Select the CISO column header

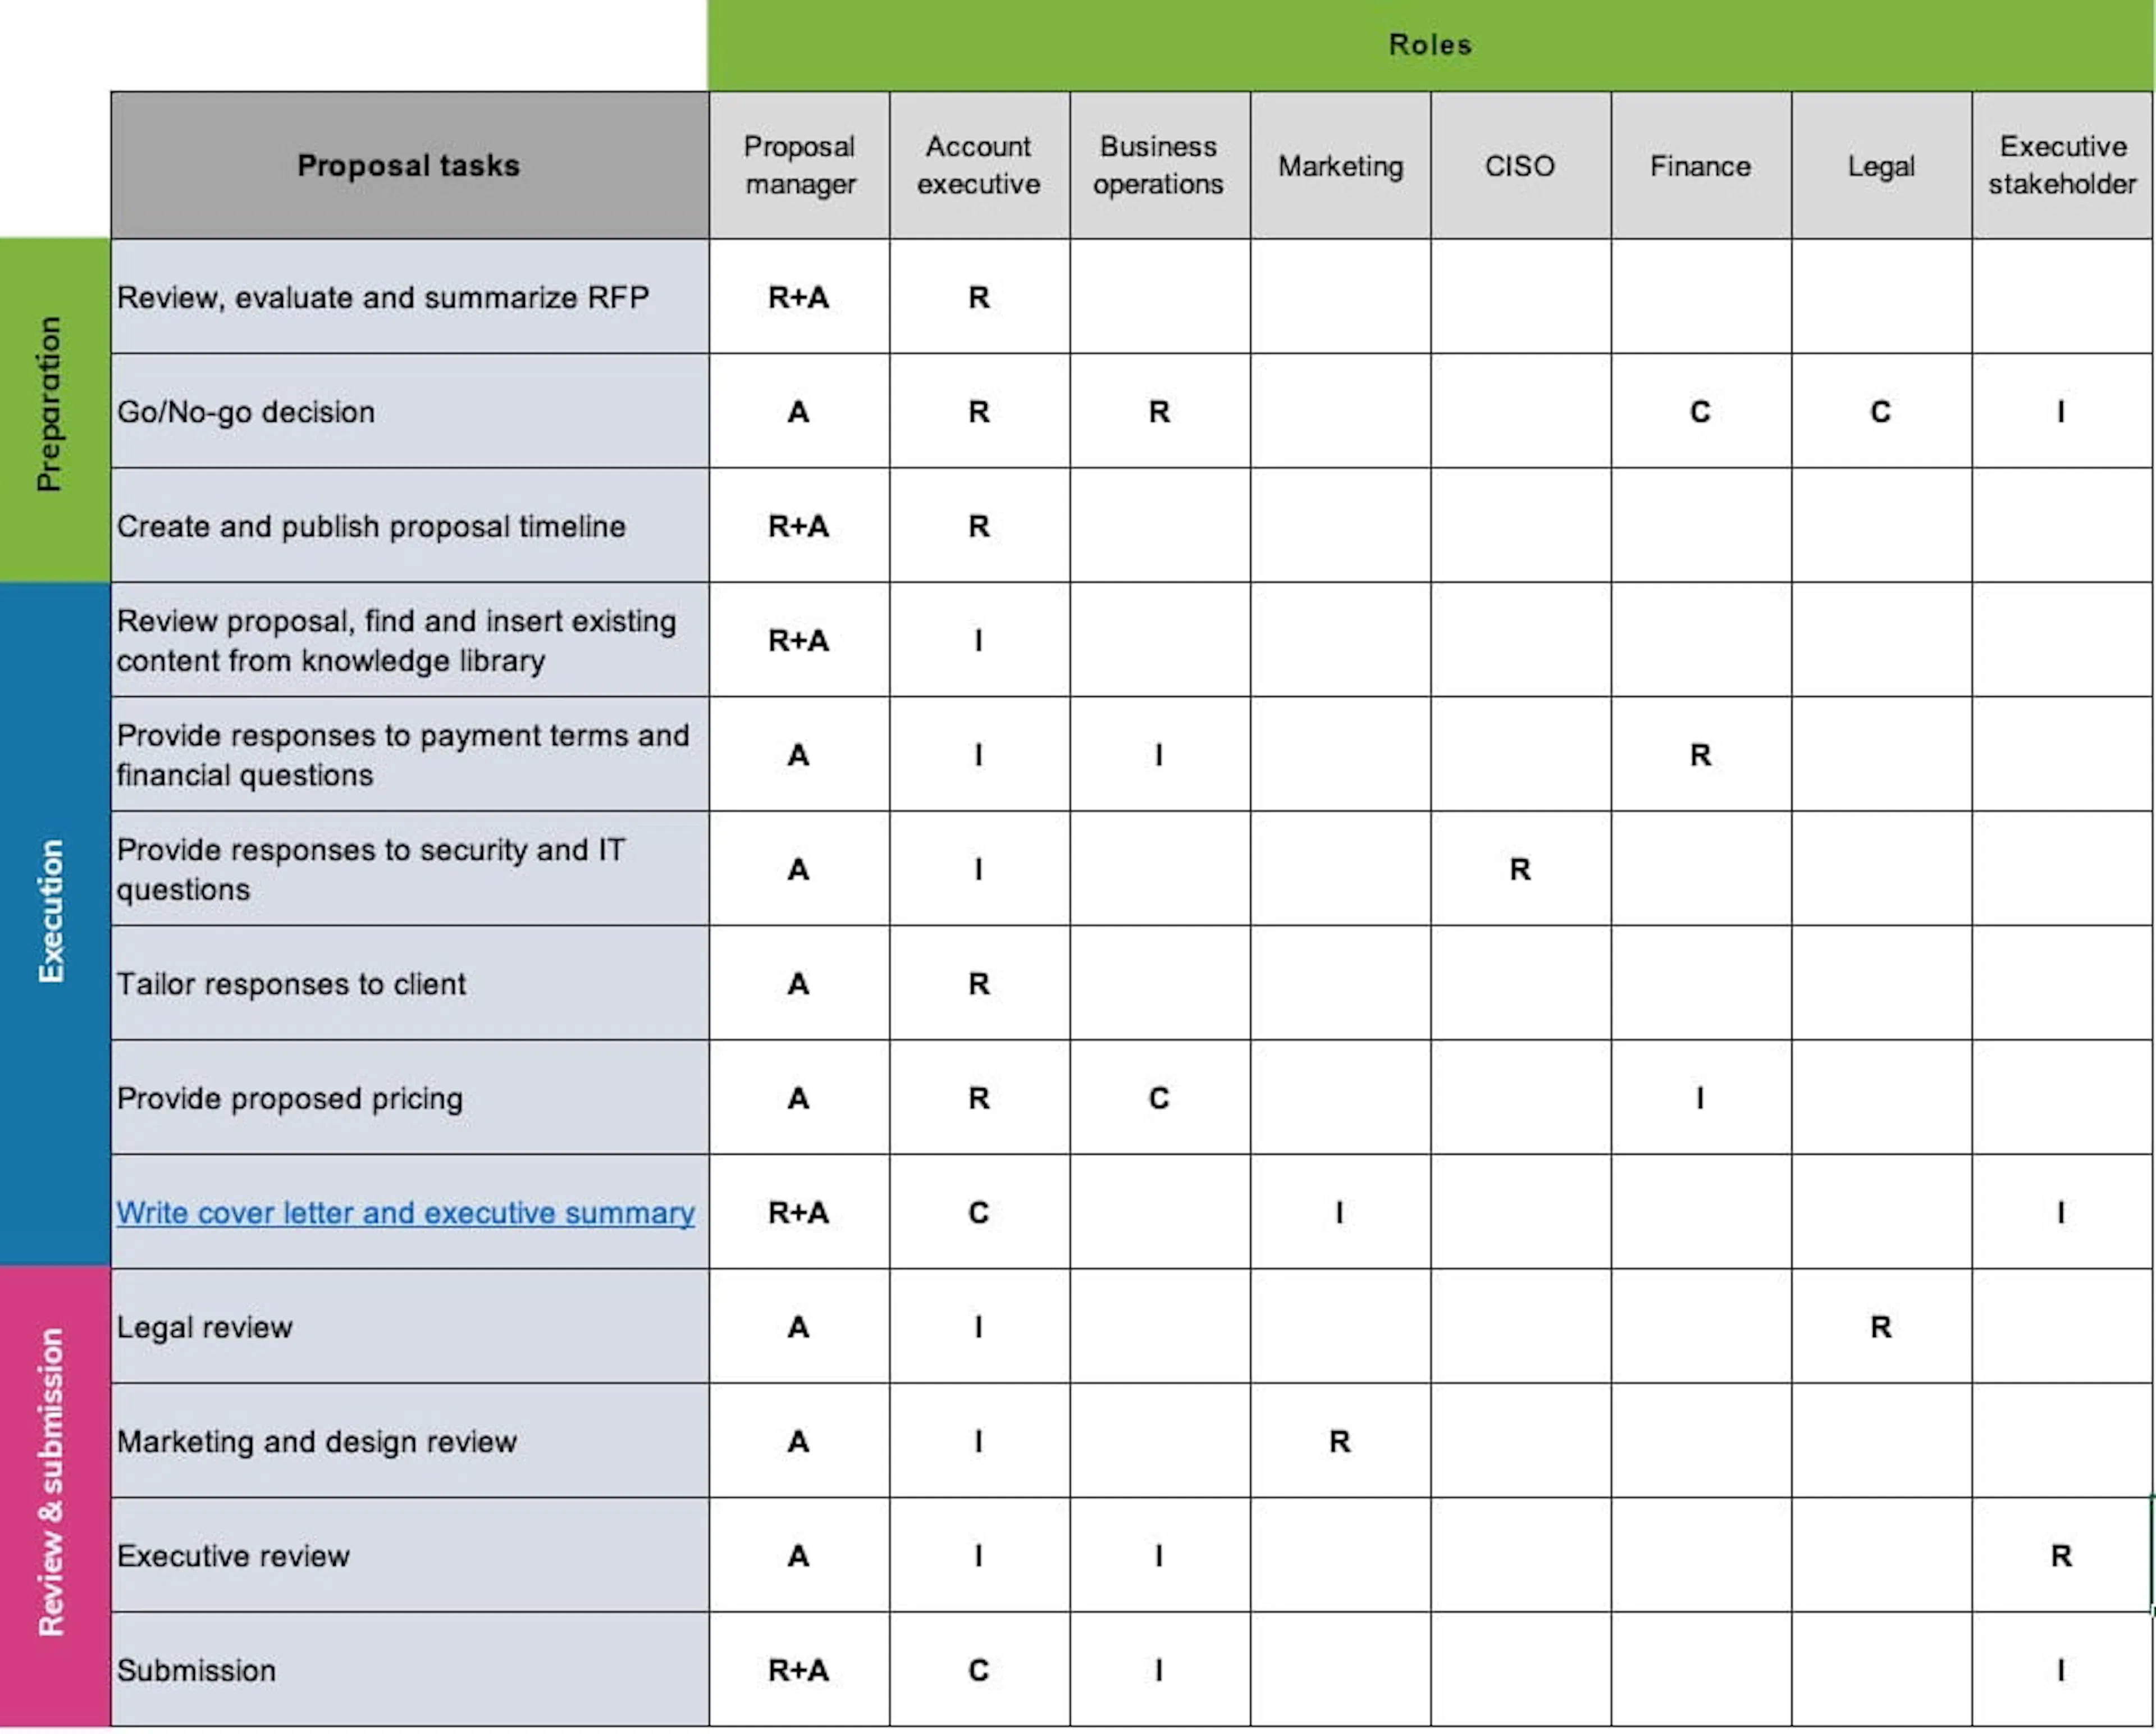(1519, 165)
